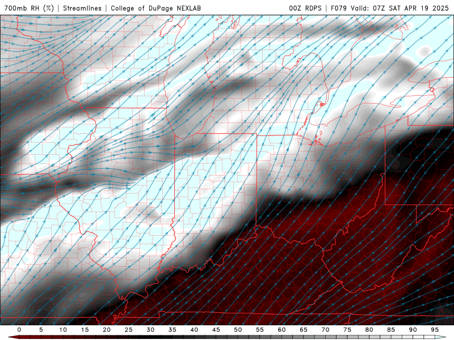The height and width of the screenshot is (340, 454).
Task: Click the "85" colorbar tick label
Action: tap(391, 330)
